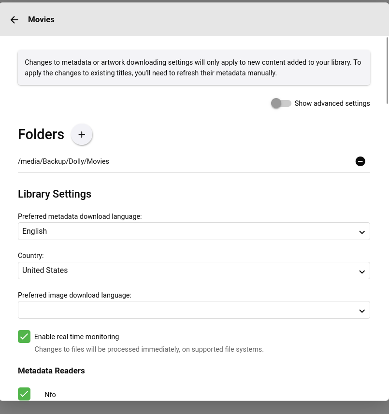Viewport: 389px width, 414px height.
Task: Uncheck Enable real time monitoring checkbox
Action: (x=24, y=337)
